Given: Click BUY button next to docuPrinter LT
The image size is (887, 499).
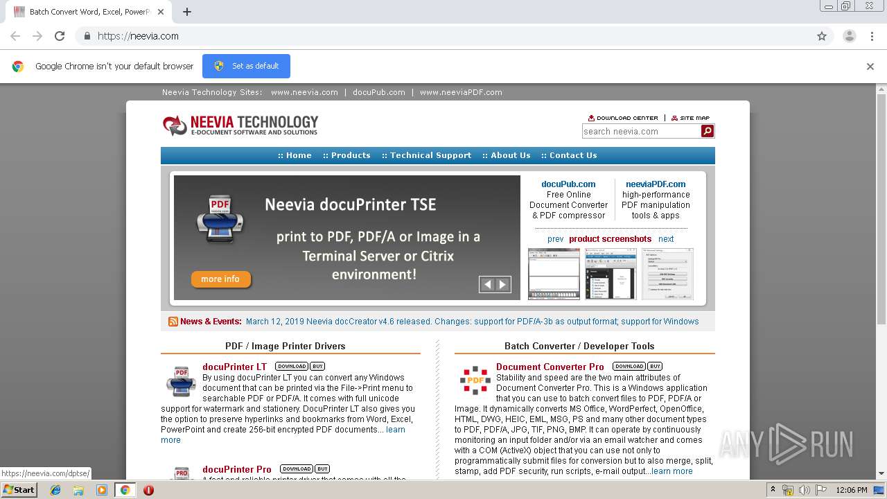Looking at the screenshot, I should (x=317, y=366).
